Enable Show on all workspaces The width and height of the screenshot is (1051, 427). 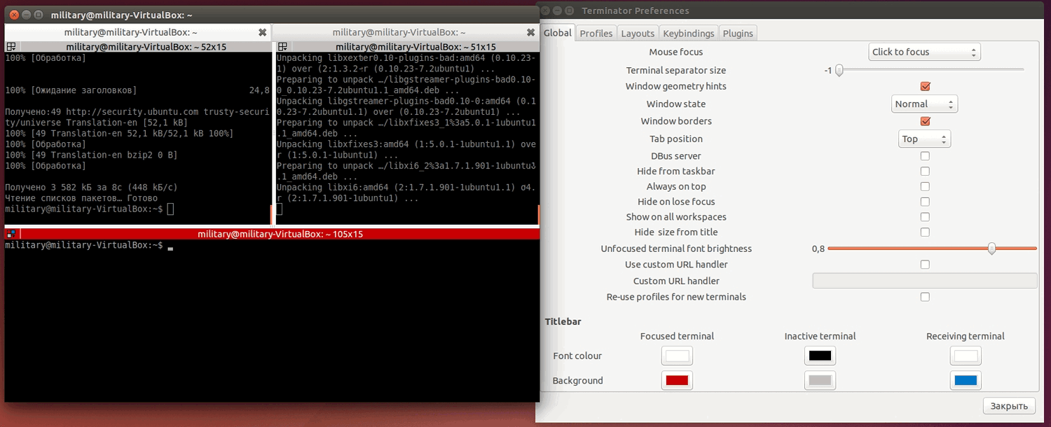[925, 217]
